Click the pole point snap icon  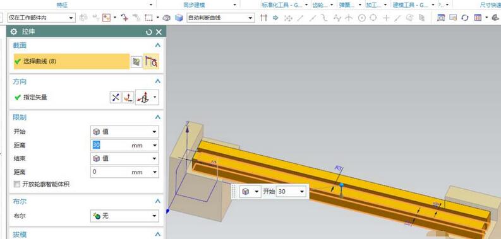pyautogui.click(x=337, y=18)
